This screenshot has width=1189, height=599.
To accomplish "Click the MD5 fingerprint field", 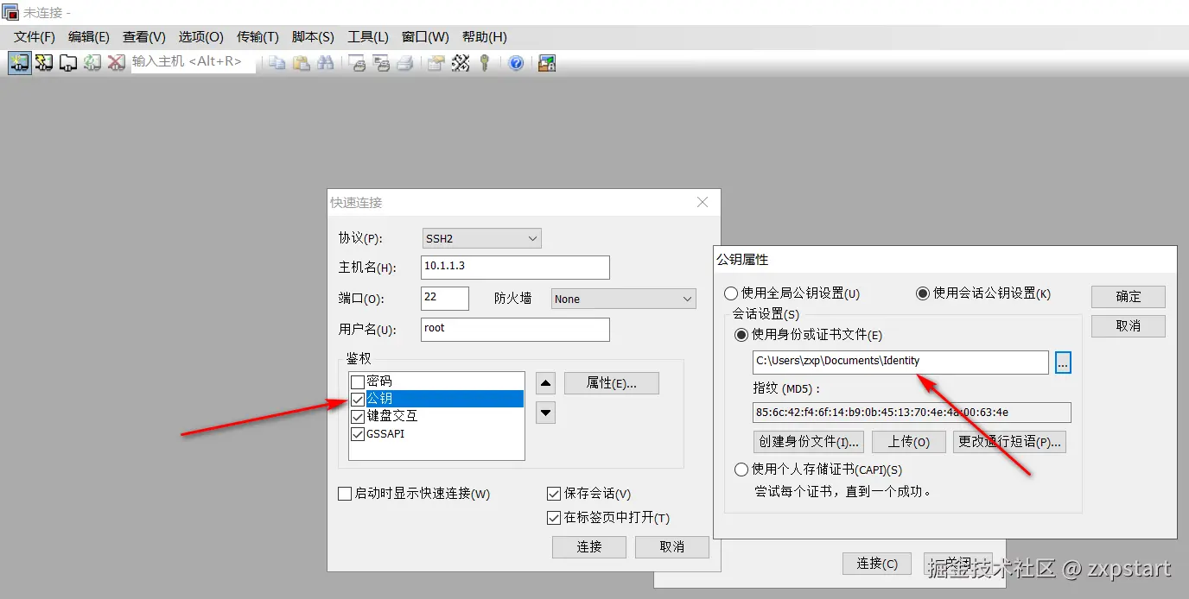I will click(x=912, y=413).
